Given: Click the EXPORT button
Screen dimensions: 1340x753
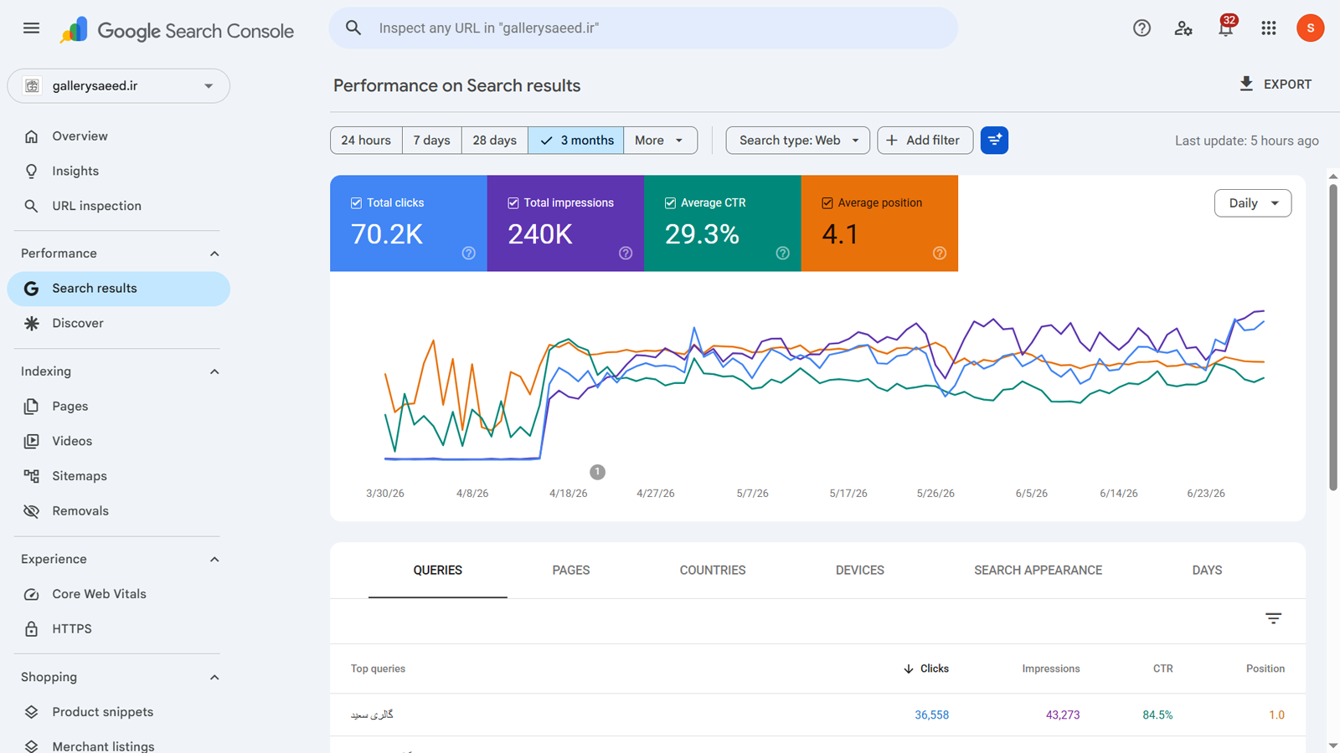Looking at the screenshot, I should [x=1275, y=85].
